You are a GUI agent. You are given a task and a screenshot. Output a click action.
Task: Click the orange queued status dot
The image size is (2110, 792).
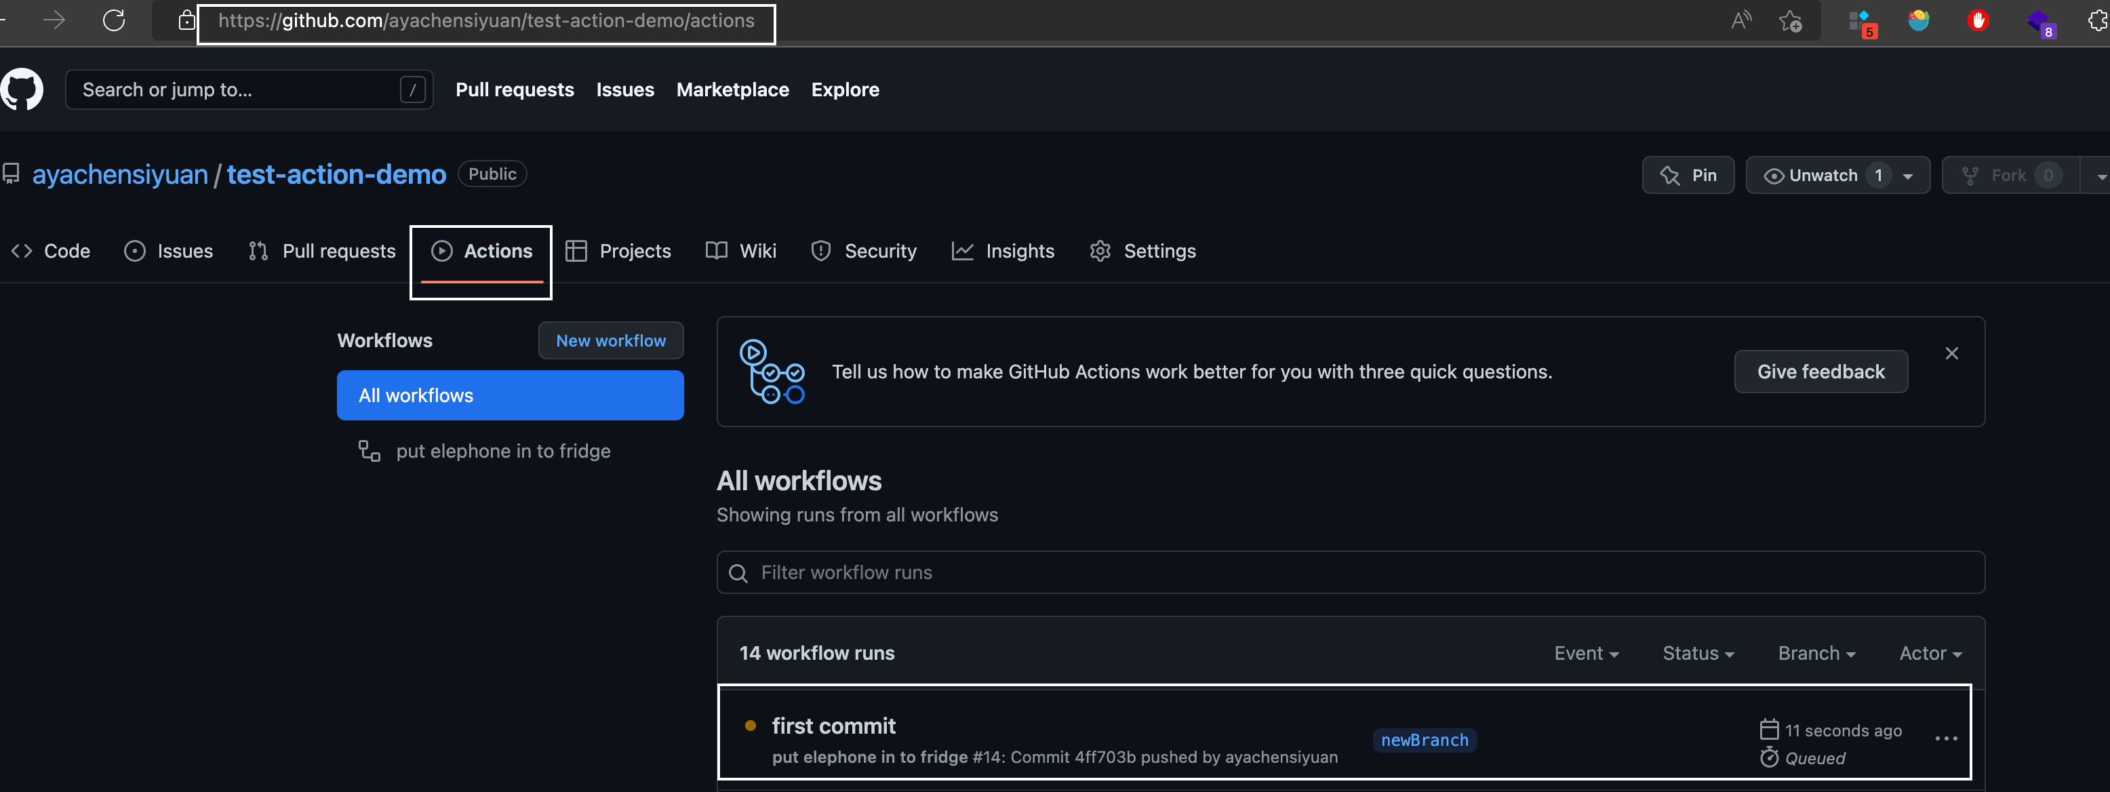(749, 726)
